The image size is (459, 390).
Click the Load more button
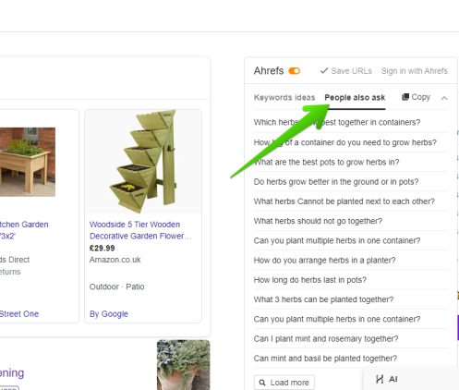[284, 383]
